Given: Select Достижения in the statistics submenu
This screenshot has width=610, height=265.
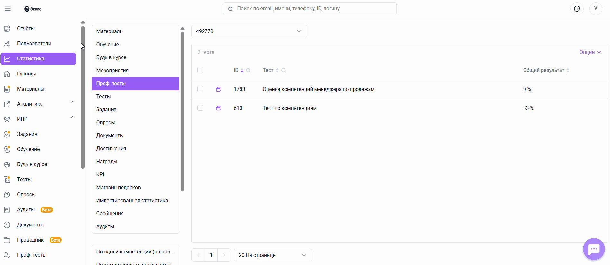Looking at the screenshot, I should tap(111, 148).
